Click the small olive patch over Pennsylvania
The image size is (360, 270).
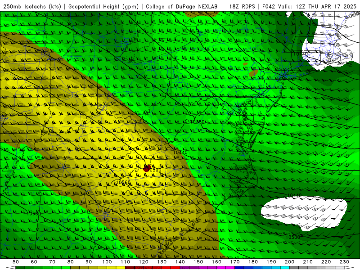(253, 73)
